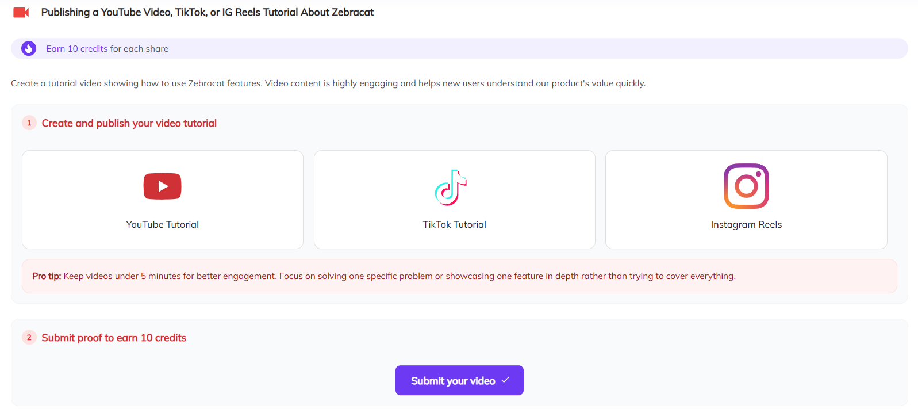Click the step 1 number badge
Viewport: 918px width, 409px height.
tap(29, 123)
